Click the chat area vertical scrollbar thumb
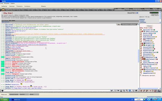 [139, 56]
